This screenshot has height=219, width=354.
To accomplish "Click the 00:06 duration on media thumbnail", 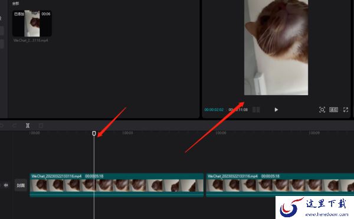I will pos(46,14).
